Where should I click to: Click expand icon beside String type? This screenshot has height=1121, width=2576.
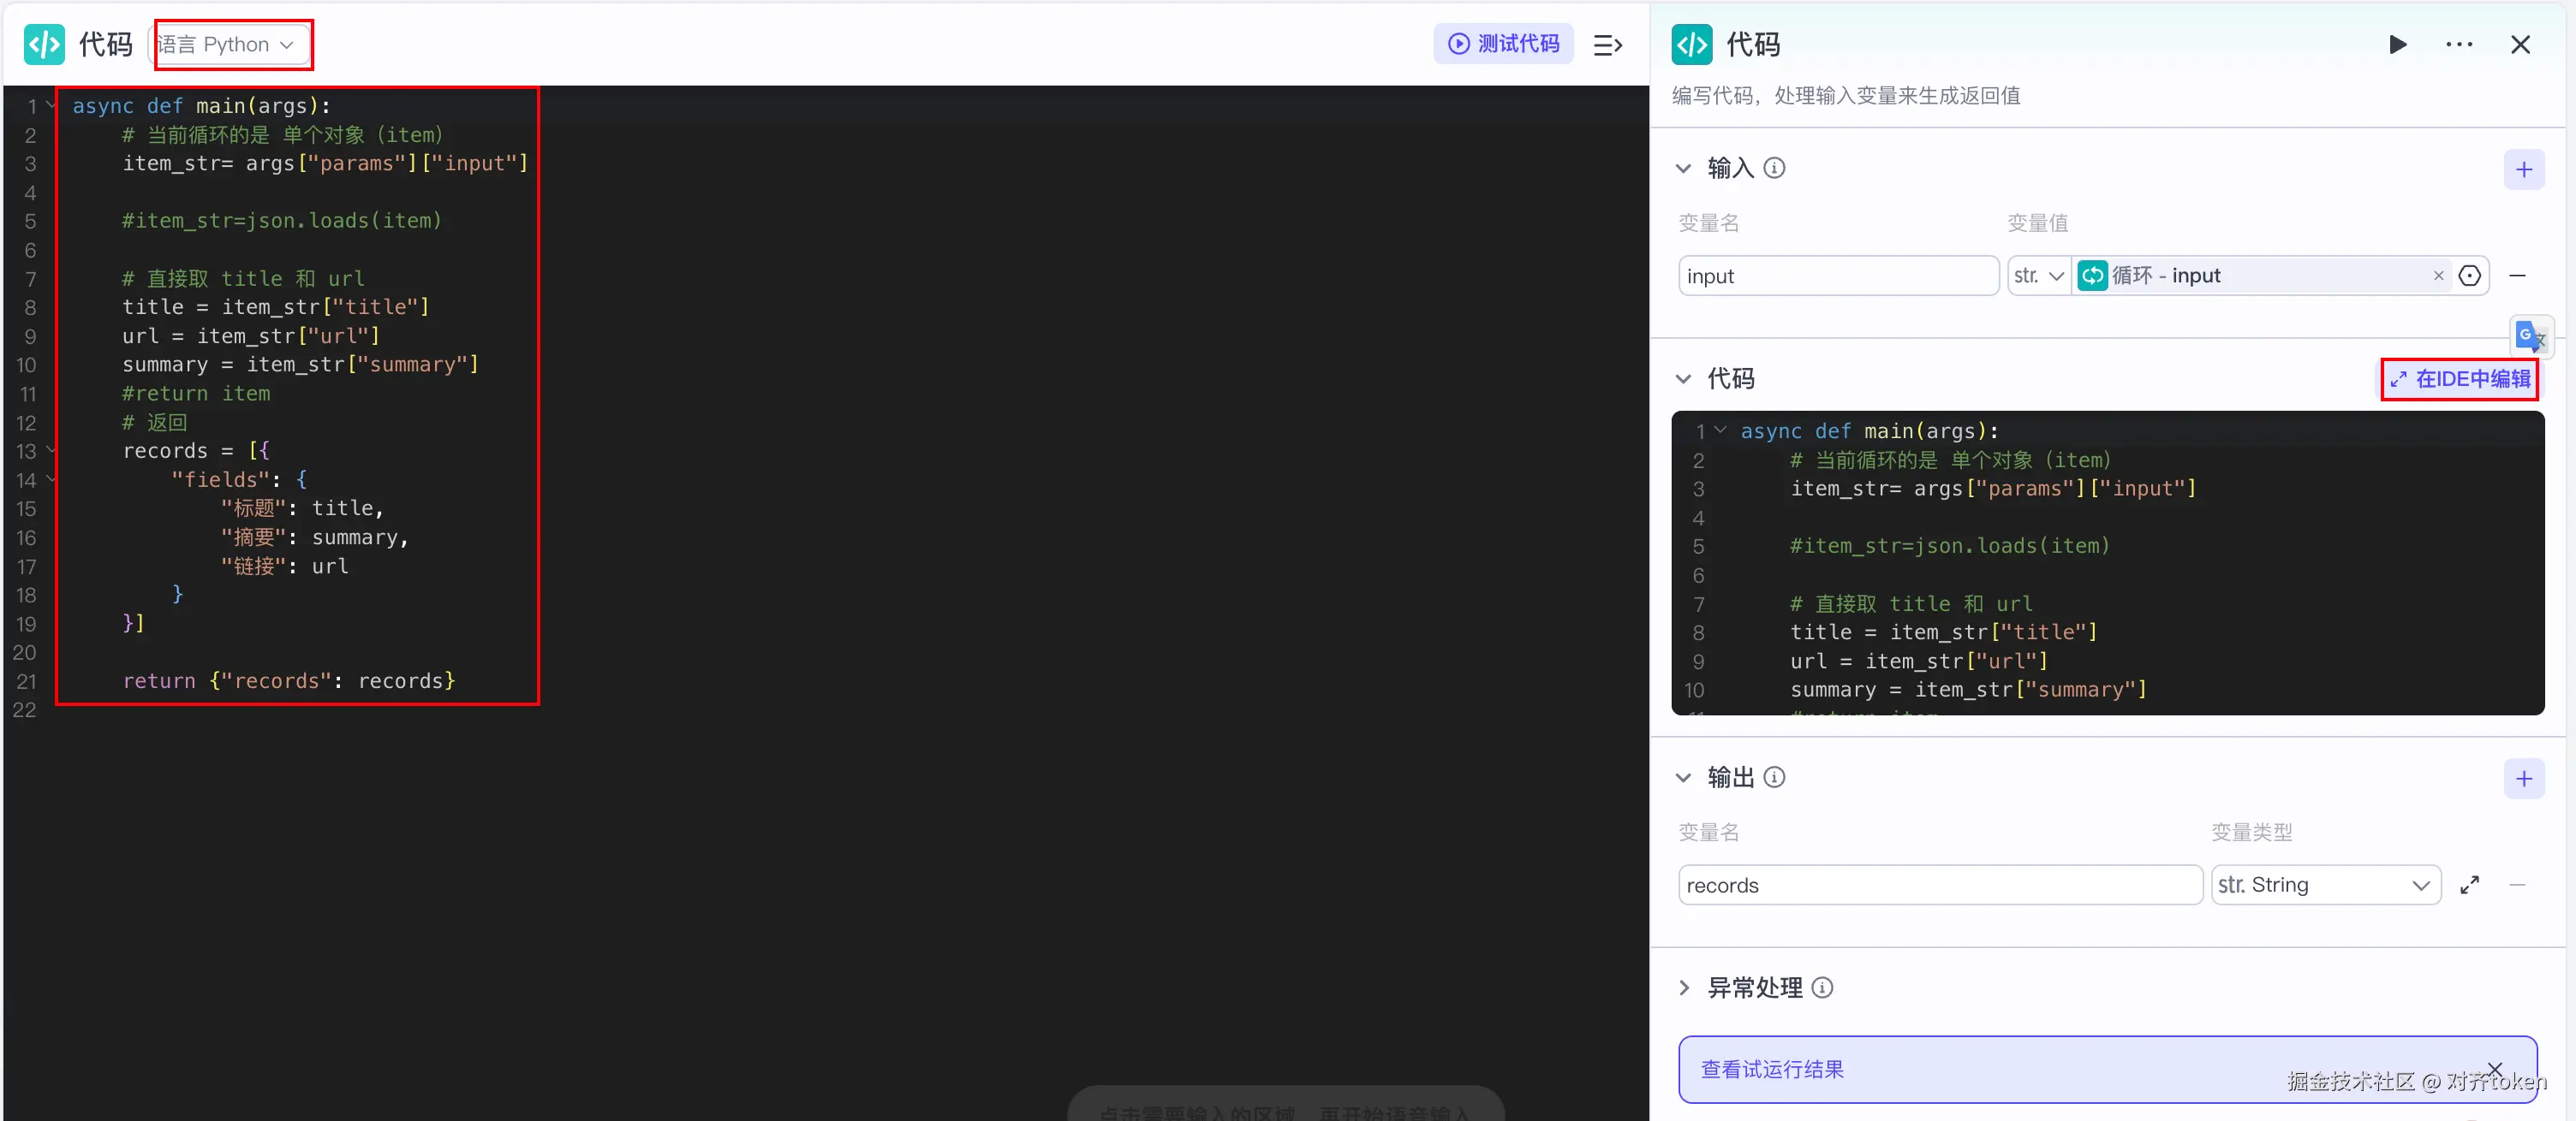(x=2469, y=885)
